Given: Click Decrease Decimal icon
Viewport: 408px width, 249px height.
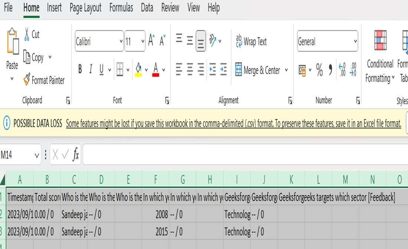Looking at the screenshot, I should (353, 69).
